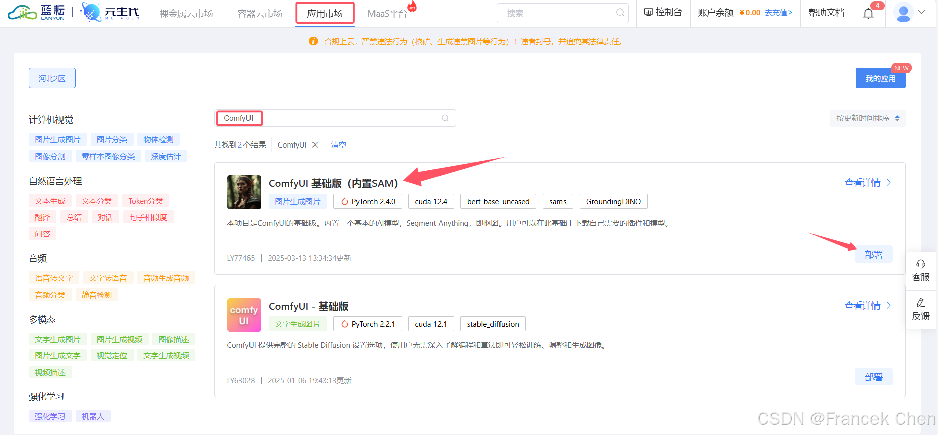Filter by 强化学习 tag

click(x=50, y=416)
